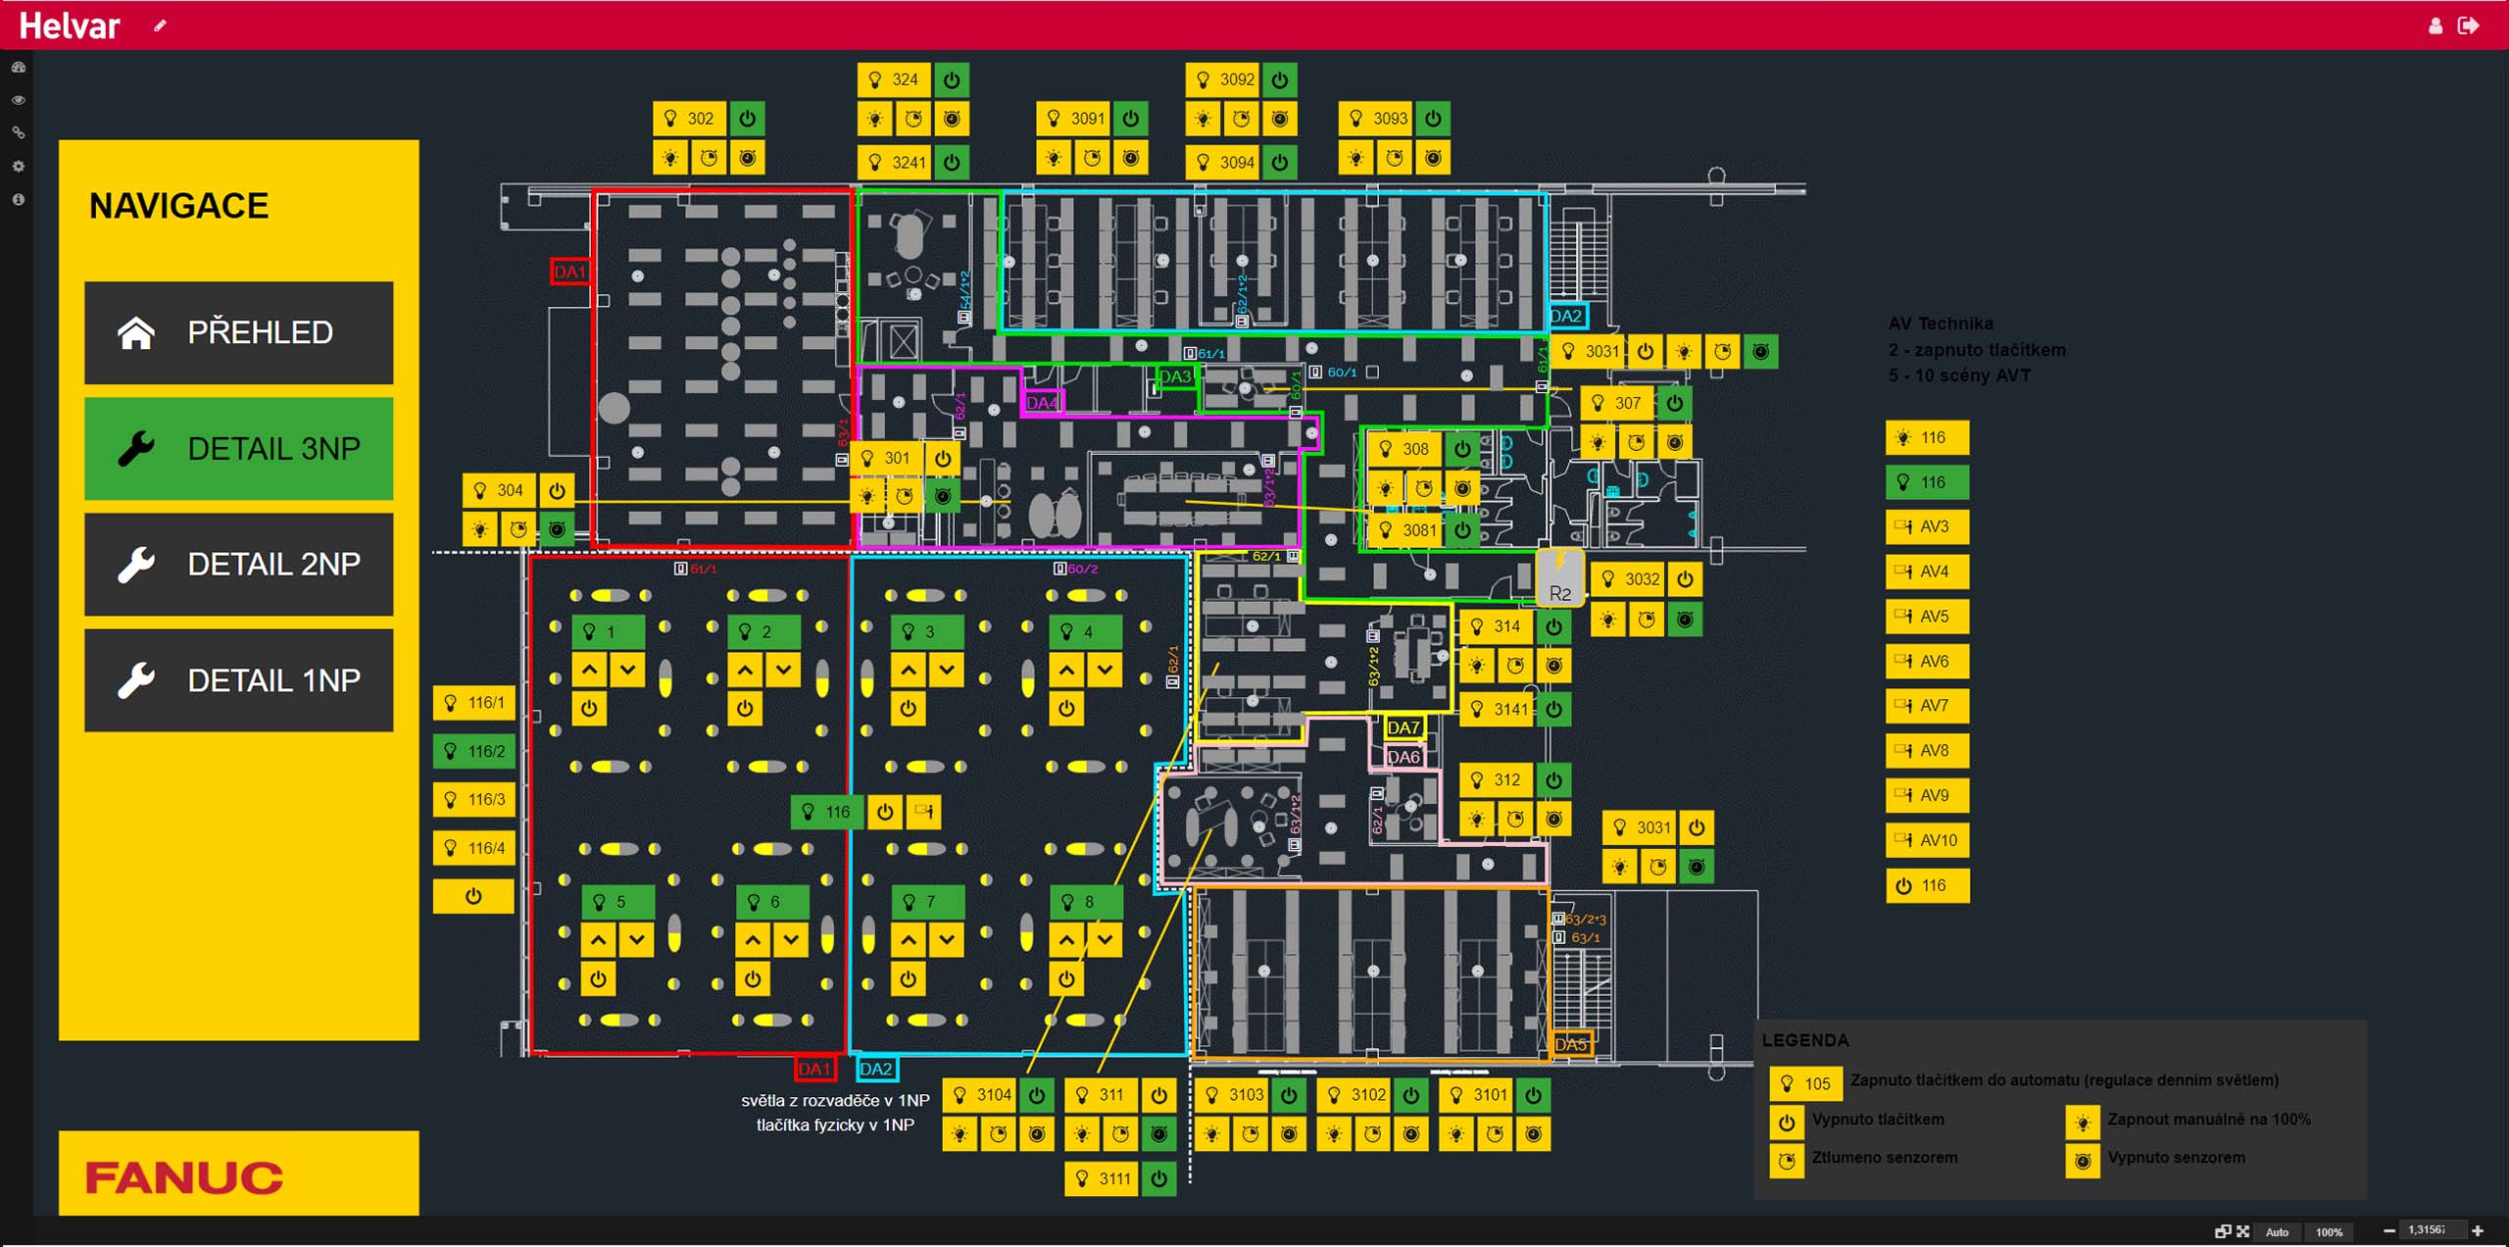Toggle power button for room 302

[x=747, y=119]
